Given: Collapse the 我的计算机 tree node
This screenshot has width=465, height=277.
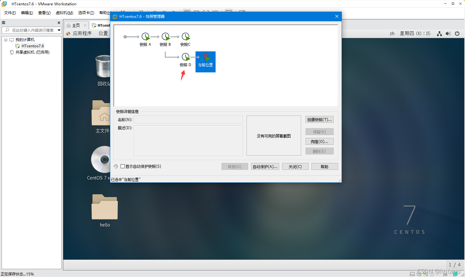Looking at the screenshot, I should 6,40.
